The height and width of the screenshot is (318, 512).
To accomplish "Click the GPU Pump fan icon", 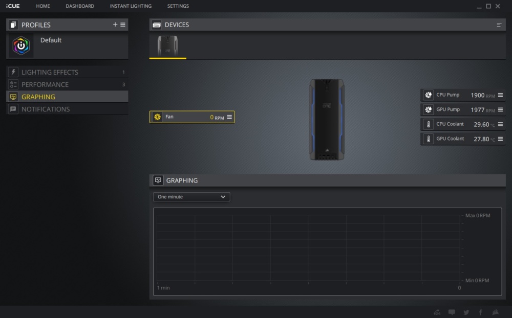I will (429, 109).
